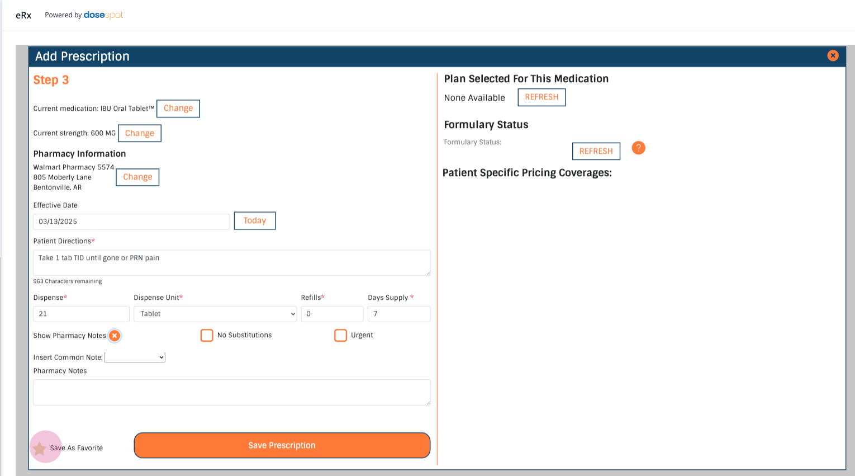The image size is (855, 476).
Task: Click the Pharmacy Notes text area
Action: pos(232,392)
